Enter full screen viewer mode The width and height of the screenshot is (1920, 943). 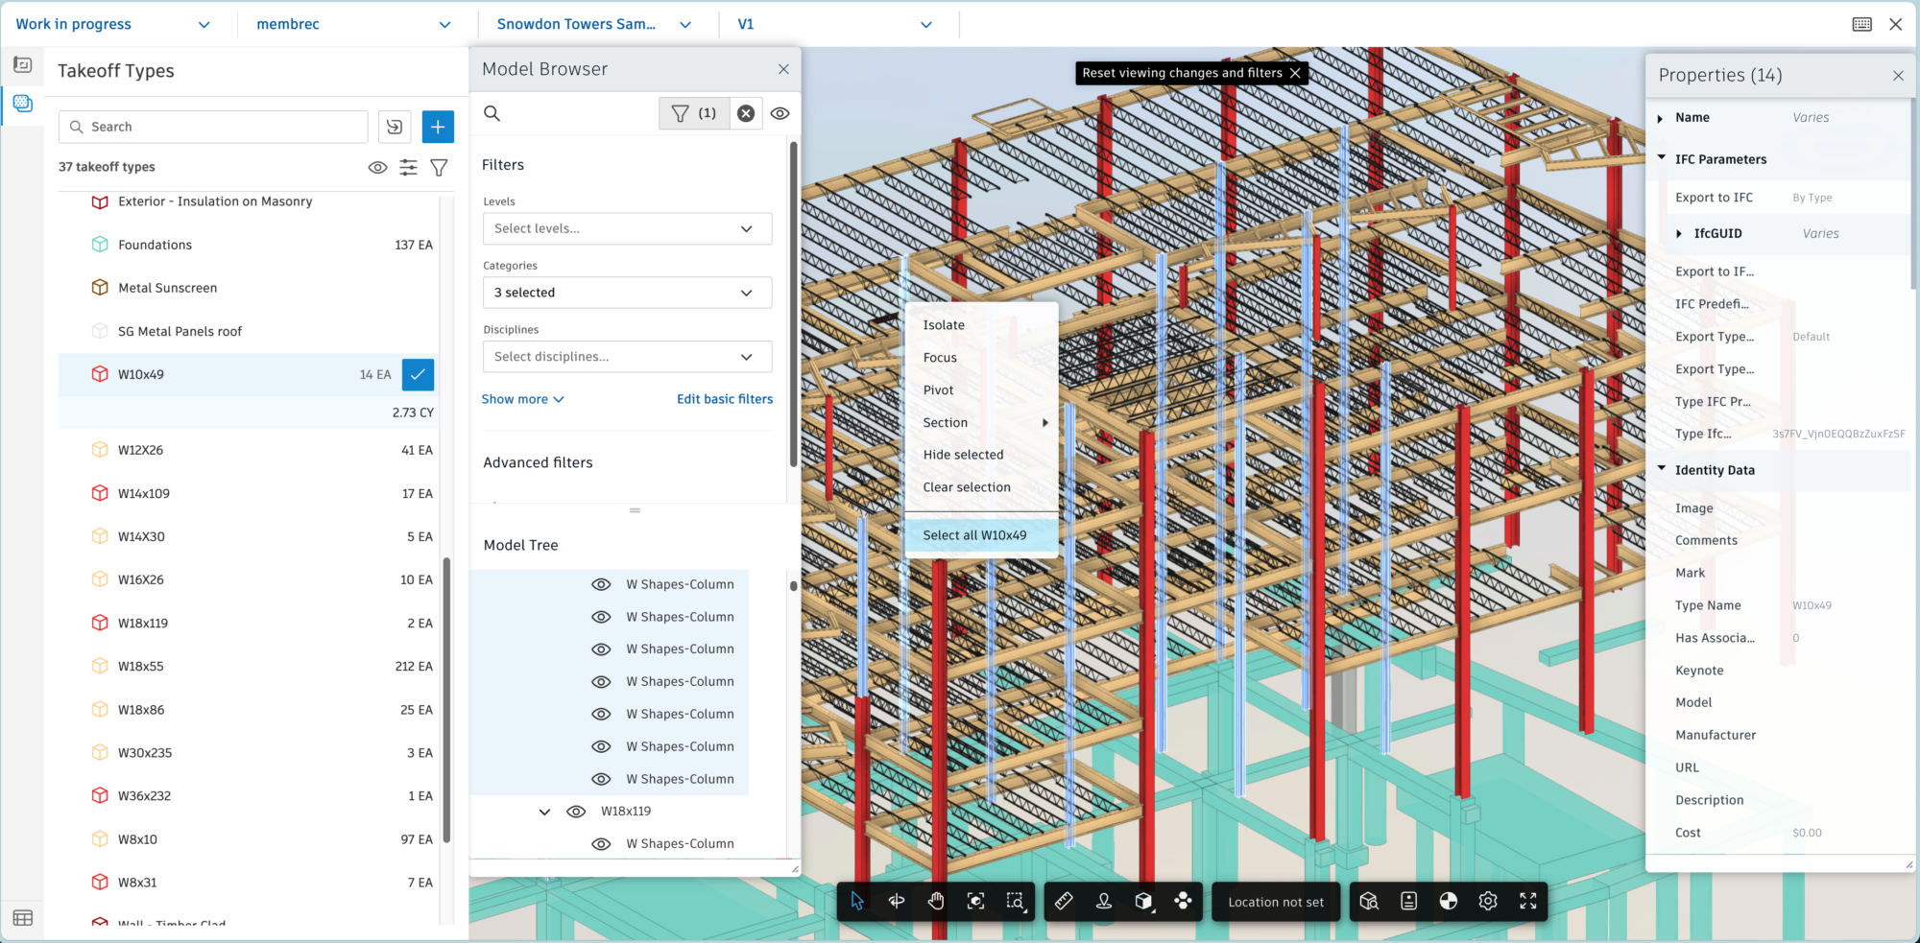point(1528,901)
